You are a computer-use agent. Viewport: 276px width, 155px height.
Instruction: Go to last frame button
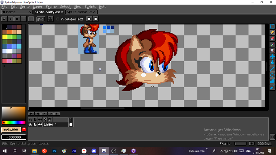pyautogui.click(x=57, y=114)
